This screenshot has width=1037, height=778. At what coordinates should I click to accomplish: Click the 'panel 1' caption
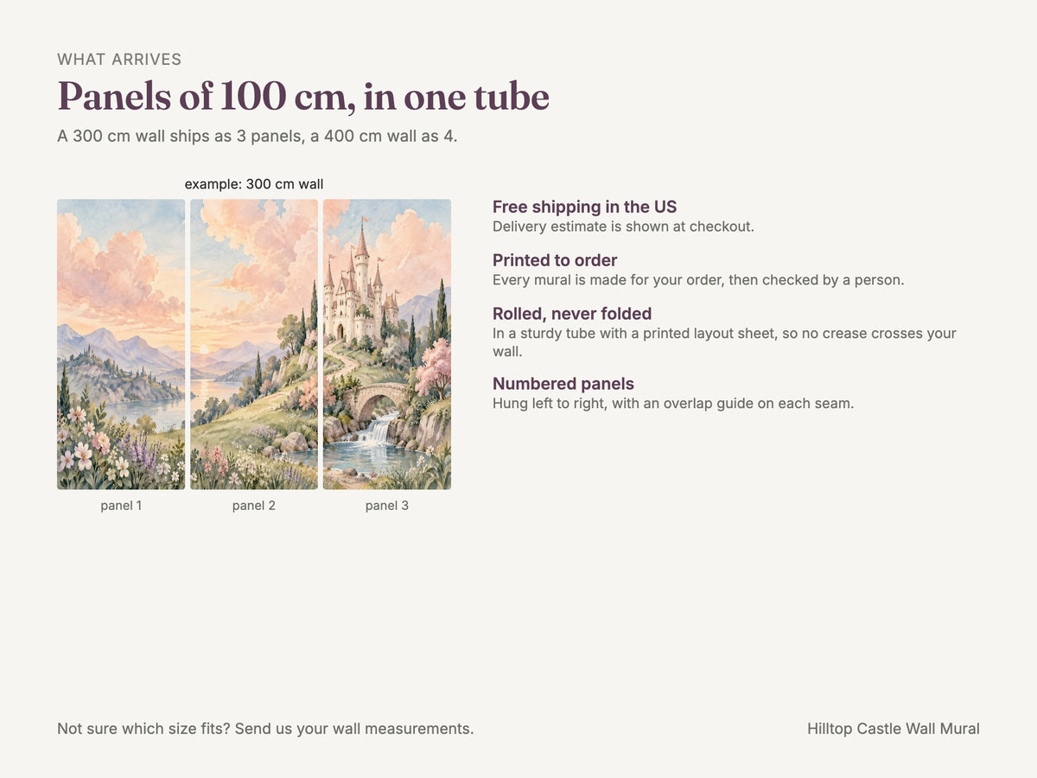pos(121,506)
